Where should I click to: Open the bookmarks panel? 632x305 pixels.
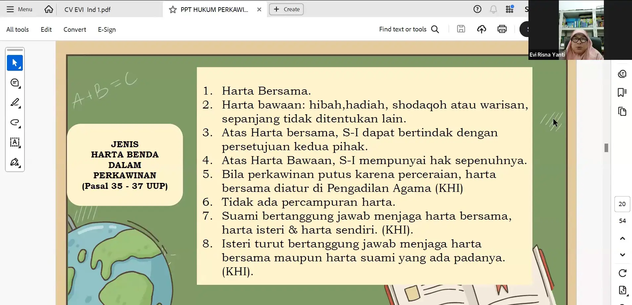click(x=622, y=92)
